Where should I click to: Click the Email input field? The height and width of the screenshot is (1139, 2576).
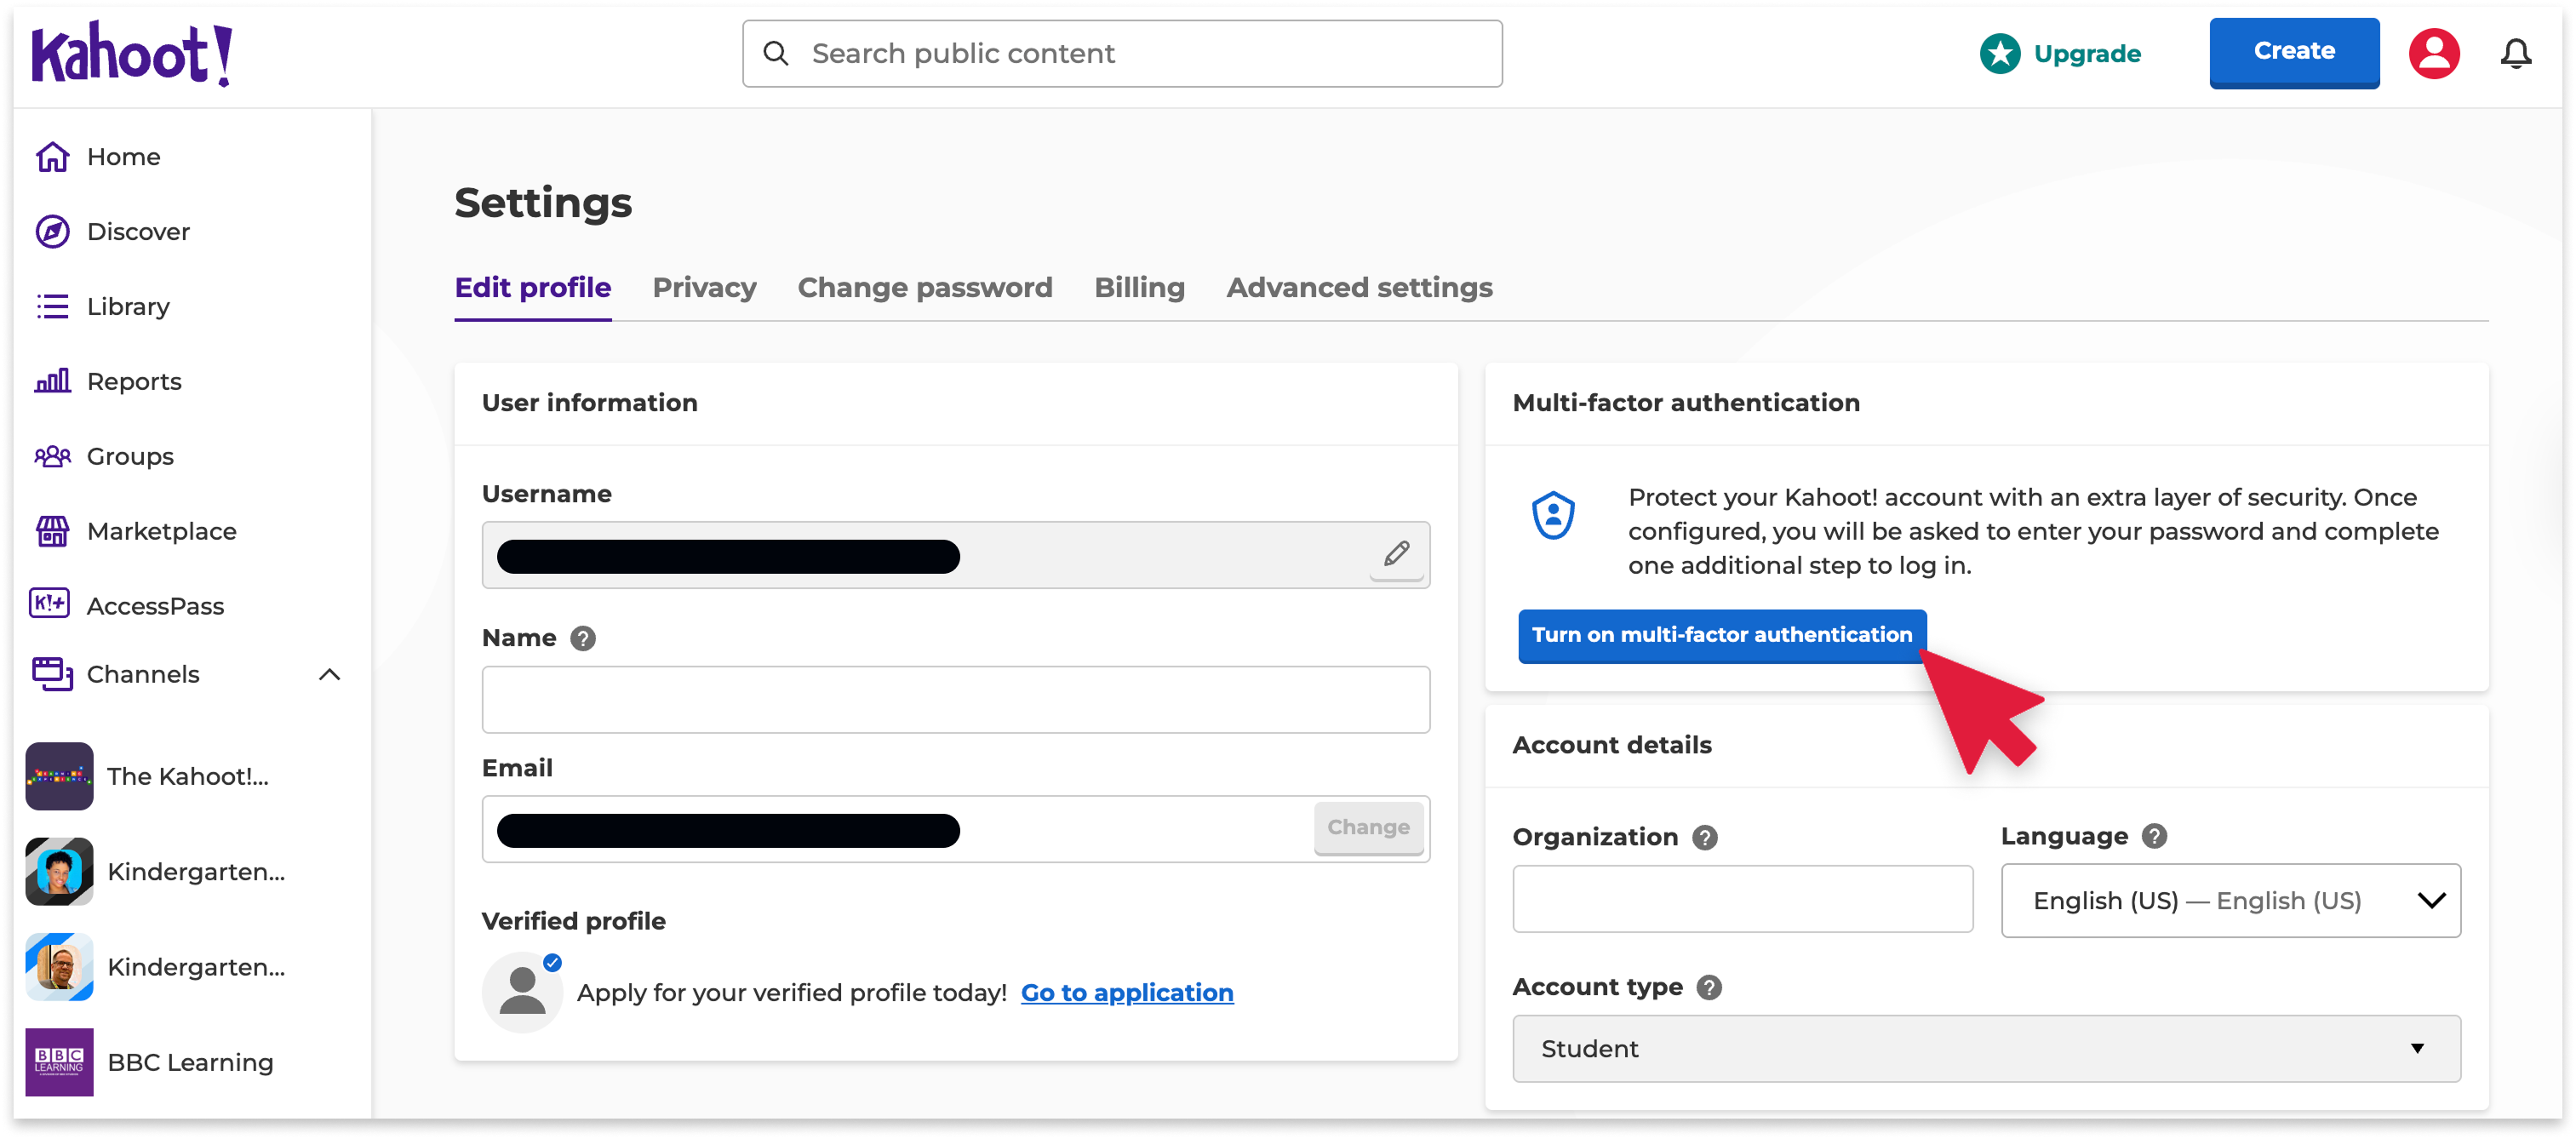click(955, 829)
